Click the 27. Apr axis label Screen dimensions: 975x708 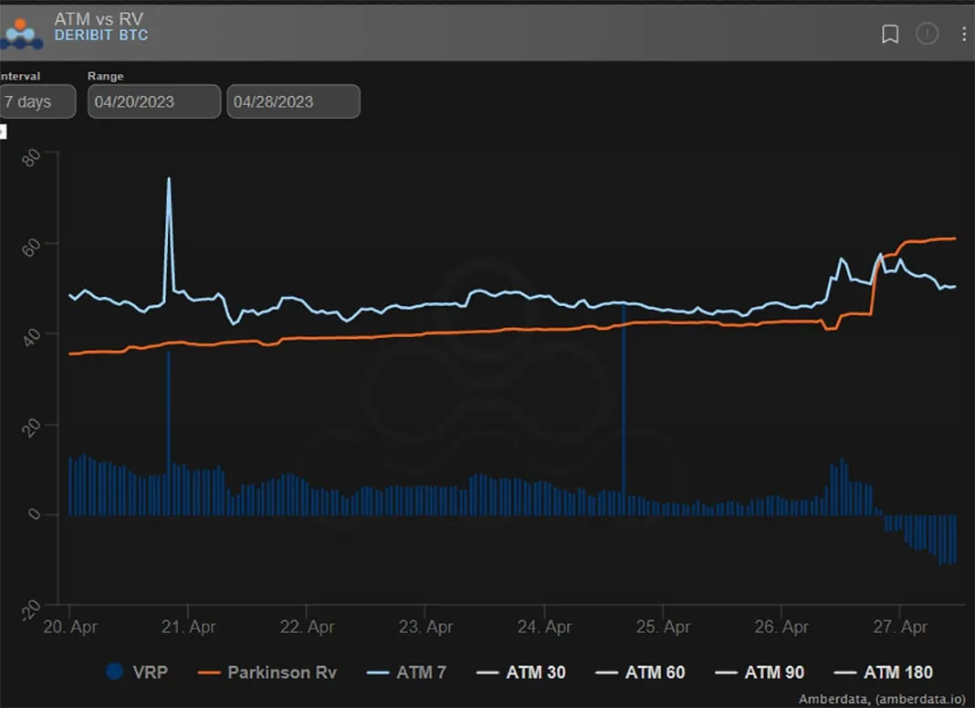pyautogui.click(x=900, y=627)
